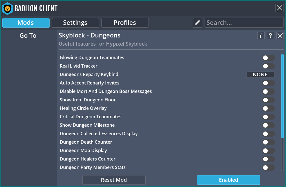This screenshot has width=286, height=187.
Task: Toggle Auto Accept Reparty Invites
Action: (268, 83)
